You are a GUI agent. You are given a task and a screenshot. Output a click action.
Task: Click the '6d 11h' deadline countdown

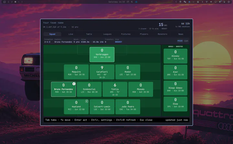pyautogui.click(x=185, y=24)
